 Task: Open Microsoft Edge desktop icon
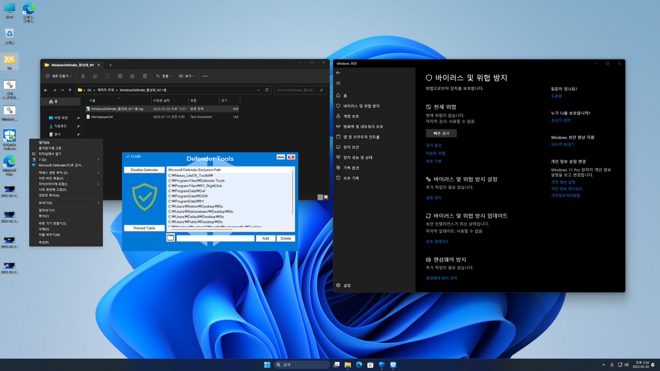coord(10,166)
